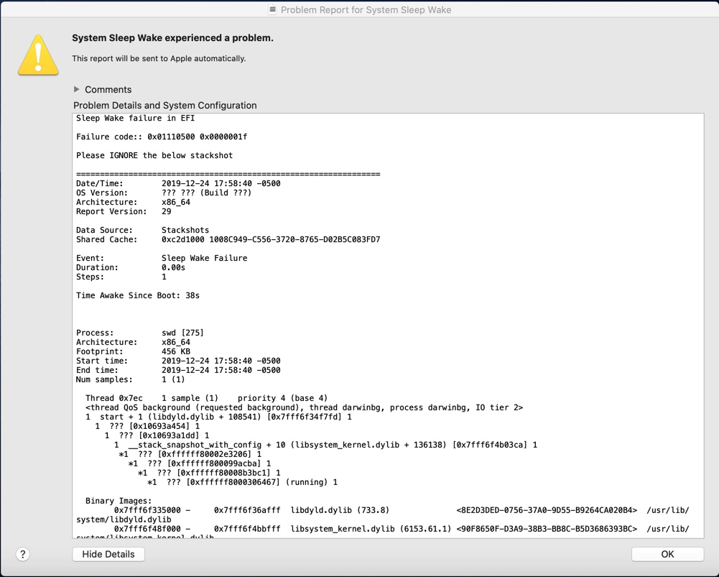The image size is (719, 577).
Task: Click the frame marked '(running)'
Action: point(242,483)
